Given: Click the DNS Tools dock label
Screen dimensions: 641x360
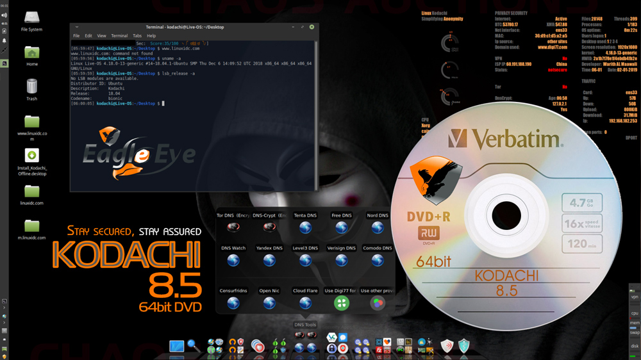Looking at the screenshot, I should (305, 325).
